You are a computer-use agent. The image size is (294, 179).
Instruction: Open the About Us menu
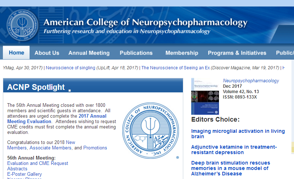pos(47,53)
